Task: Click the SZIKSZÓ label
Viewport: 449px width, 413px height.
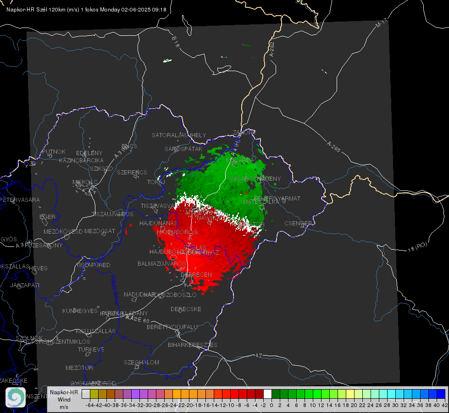Action: coord(101,168)
